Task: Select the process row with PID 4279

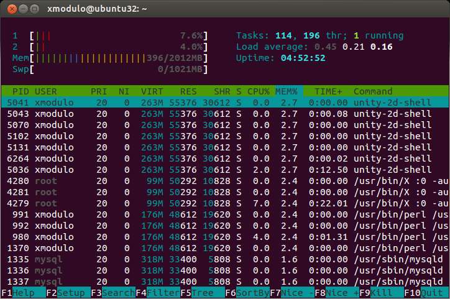Action: [x=224, y=203]
